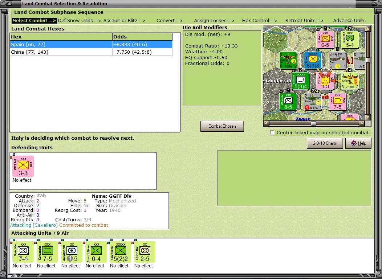Select the Corazzata 7-5 armor counter

(47, 252)
